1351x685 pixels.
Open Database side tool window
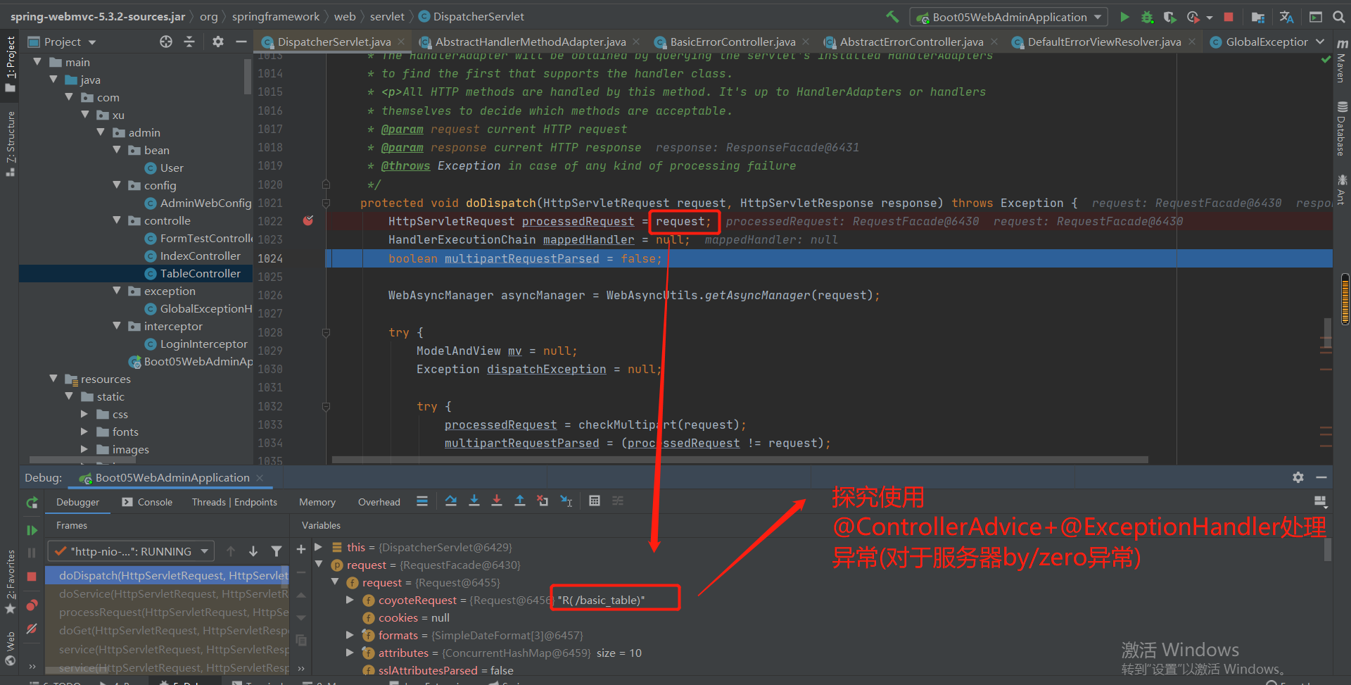1342,130
